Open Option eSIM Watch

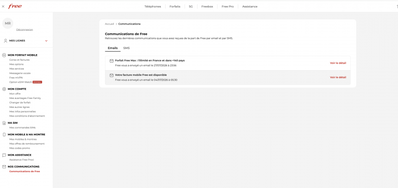pyautogui.click(x=20, y=82)
